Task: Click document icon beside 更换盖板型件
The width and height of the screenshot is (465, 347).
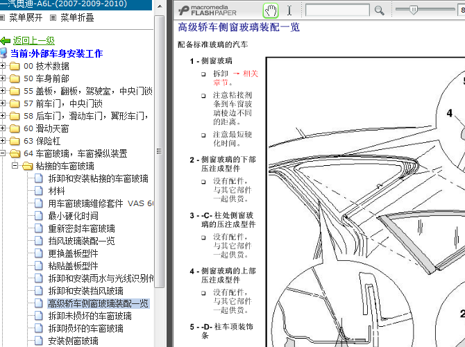Action: tap(39, 253)
